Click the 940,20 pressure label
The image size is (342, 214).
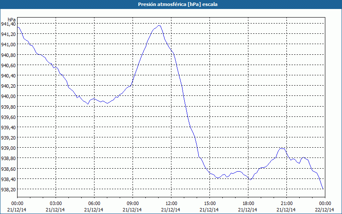8,86
